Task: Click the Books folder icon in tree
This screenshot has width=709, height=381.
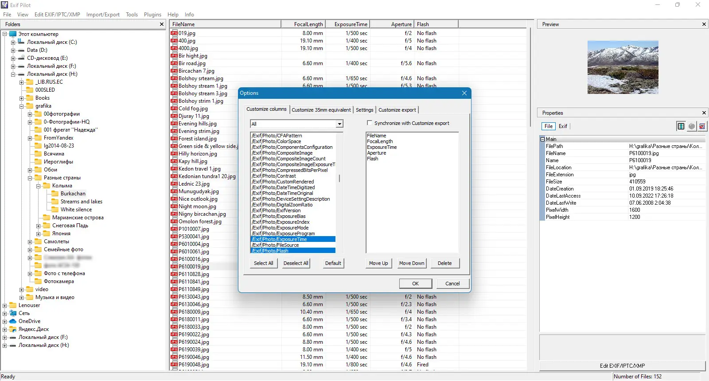Action: [30, 98]
